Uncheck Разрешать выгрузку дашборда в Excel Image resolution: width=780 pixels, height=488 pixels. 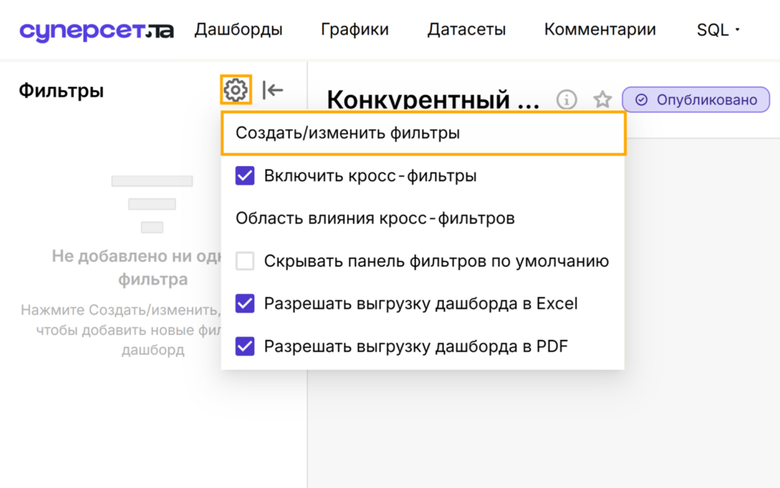(x=245, y=303)
